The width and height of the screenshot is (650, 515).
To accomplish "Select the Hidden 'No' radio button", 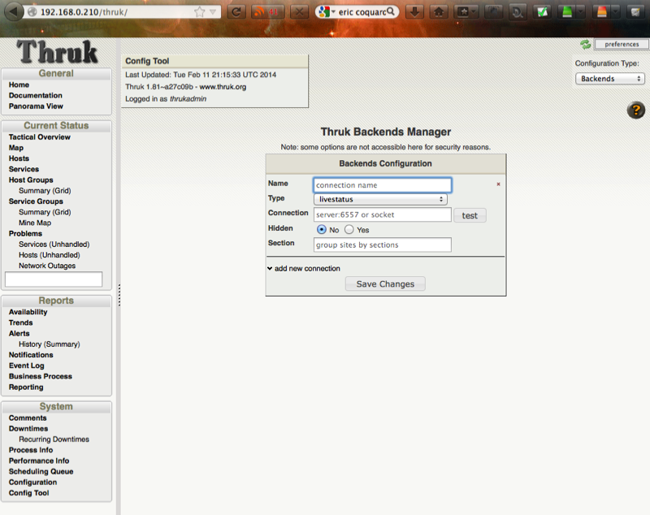I will click(x=322, y=230).
